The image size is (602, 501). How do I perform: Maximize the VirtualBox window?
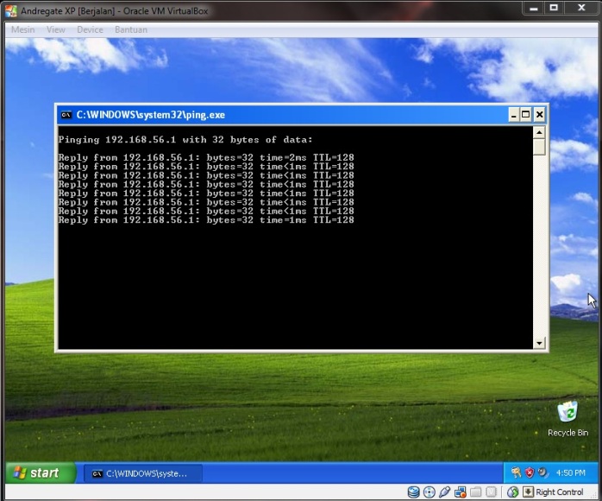pyautogui.click(x=554, y=8)
